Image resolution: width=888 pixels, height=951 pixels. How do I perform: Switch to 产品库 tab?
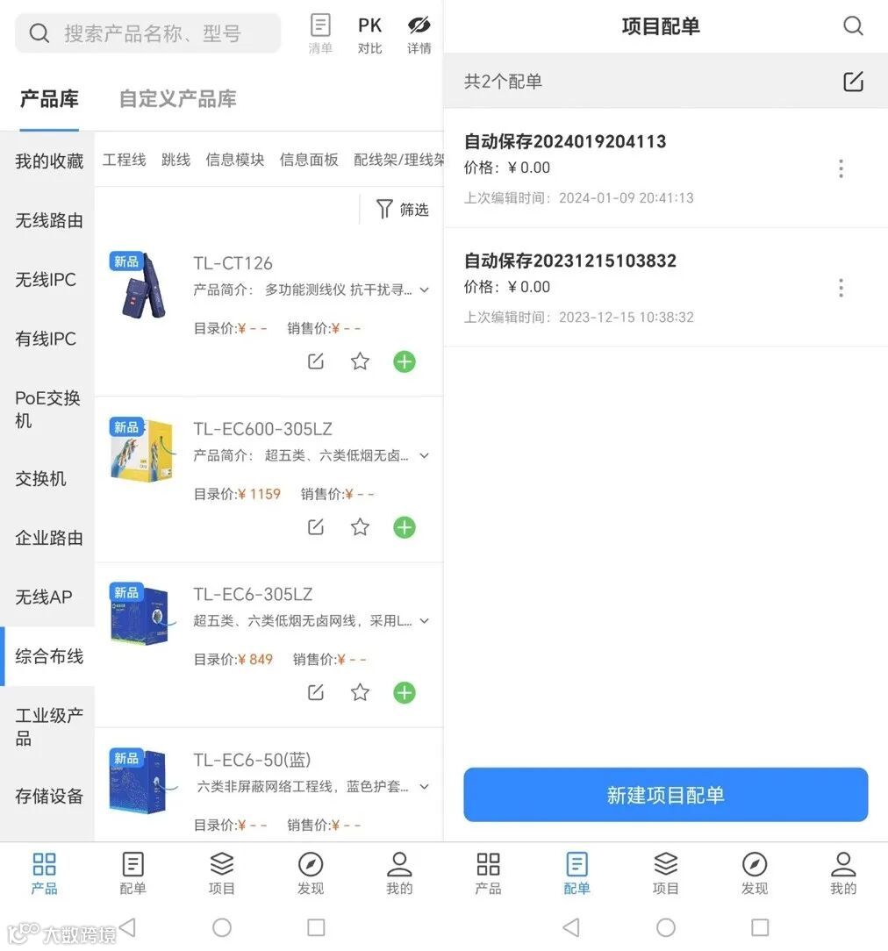(49, 99)
